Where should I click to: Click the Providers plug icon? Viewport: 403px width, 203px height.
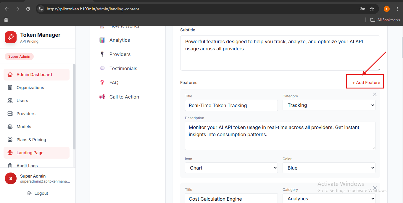coord(102,54)
